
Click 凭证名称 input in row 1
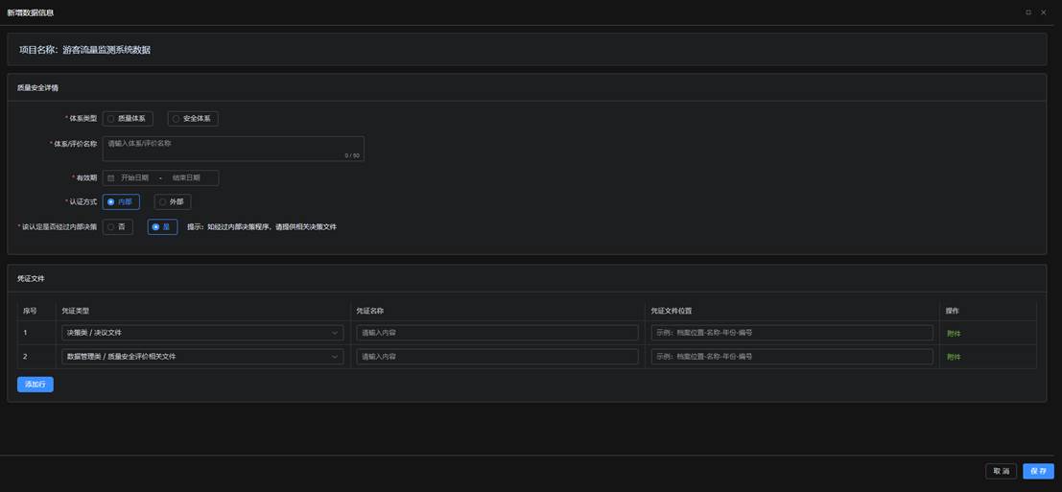coord(497,333)
